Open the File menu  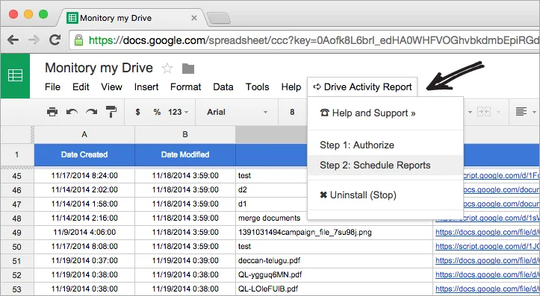[52, 87]
